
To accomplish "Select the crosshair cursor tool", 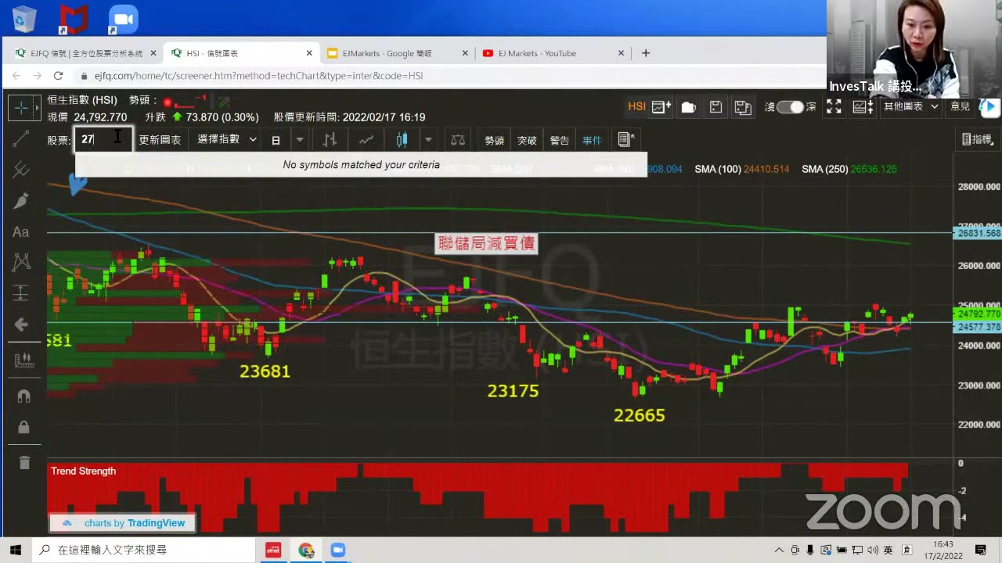I will 21,107.
